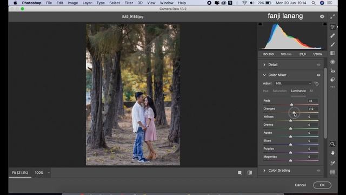Open macOS Spotlight search
The height and width of the screenshot is (195, 346).
tap(314, 3)
